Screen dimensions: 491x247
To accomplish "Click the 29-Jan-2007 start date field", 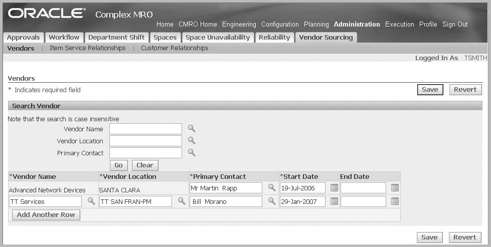I will (302, 202).
